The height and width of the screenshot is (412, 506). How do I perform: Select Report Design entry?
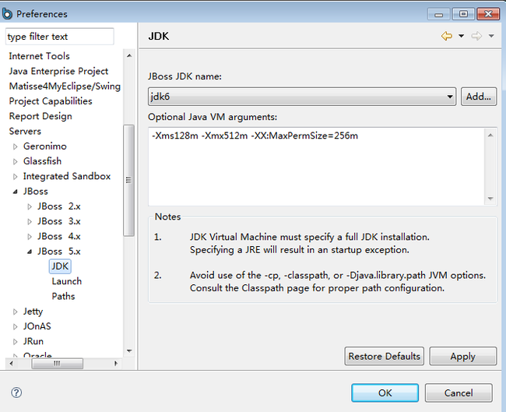[40, 116]
